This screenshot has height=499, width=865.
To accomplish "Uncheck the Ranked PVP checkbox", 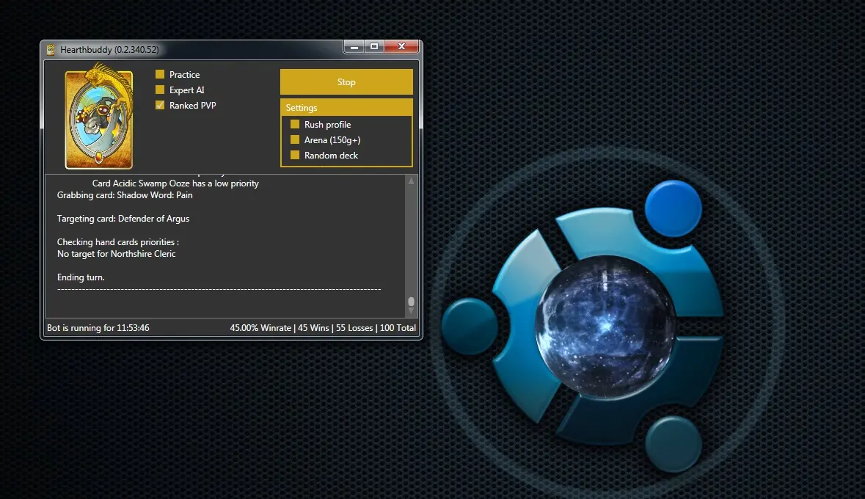I will tap(160, 105).
